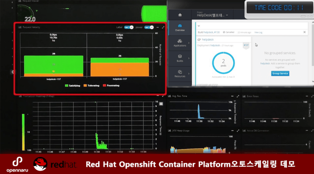Click the OpenShift scrollbar down arrow
The width and height of the screenshot is (314, 174).
point(312,82)
